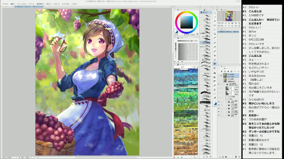Image resolution: width=284 pixels, height=159 pixels.
Task: Open the color set selection dropdown
Action: pyautogui.click(x=184, y=67)
